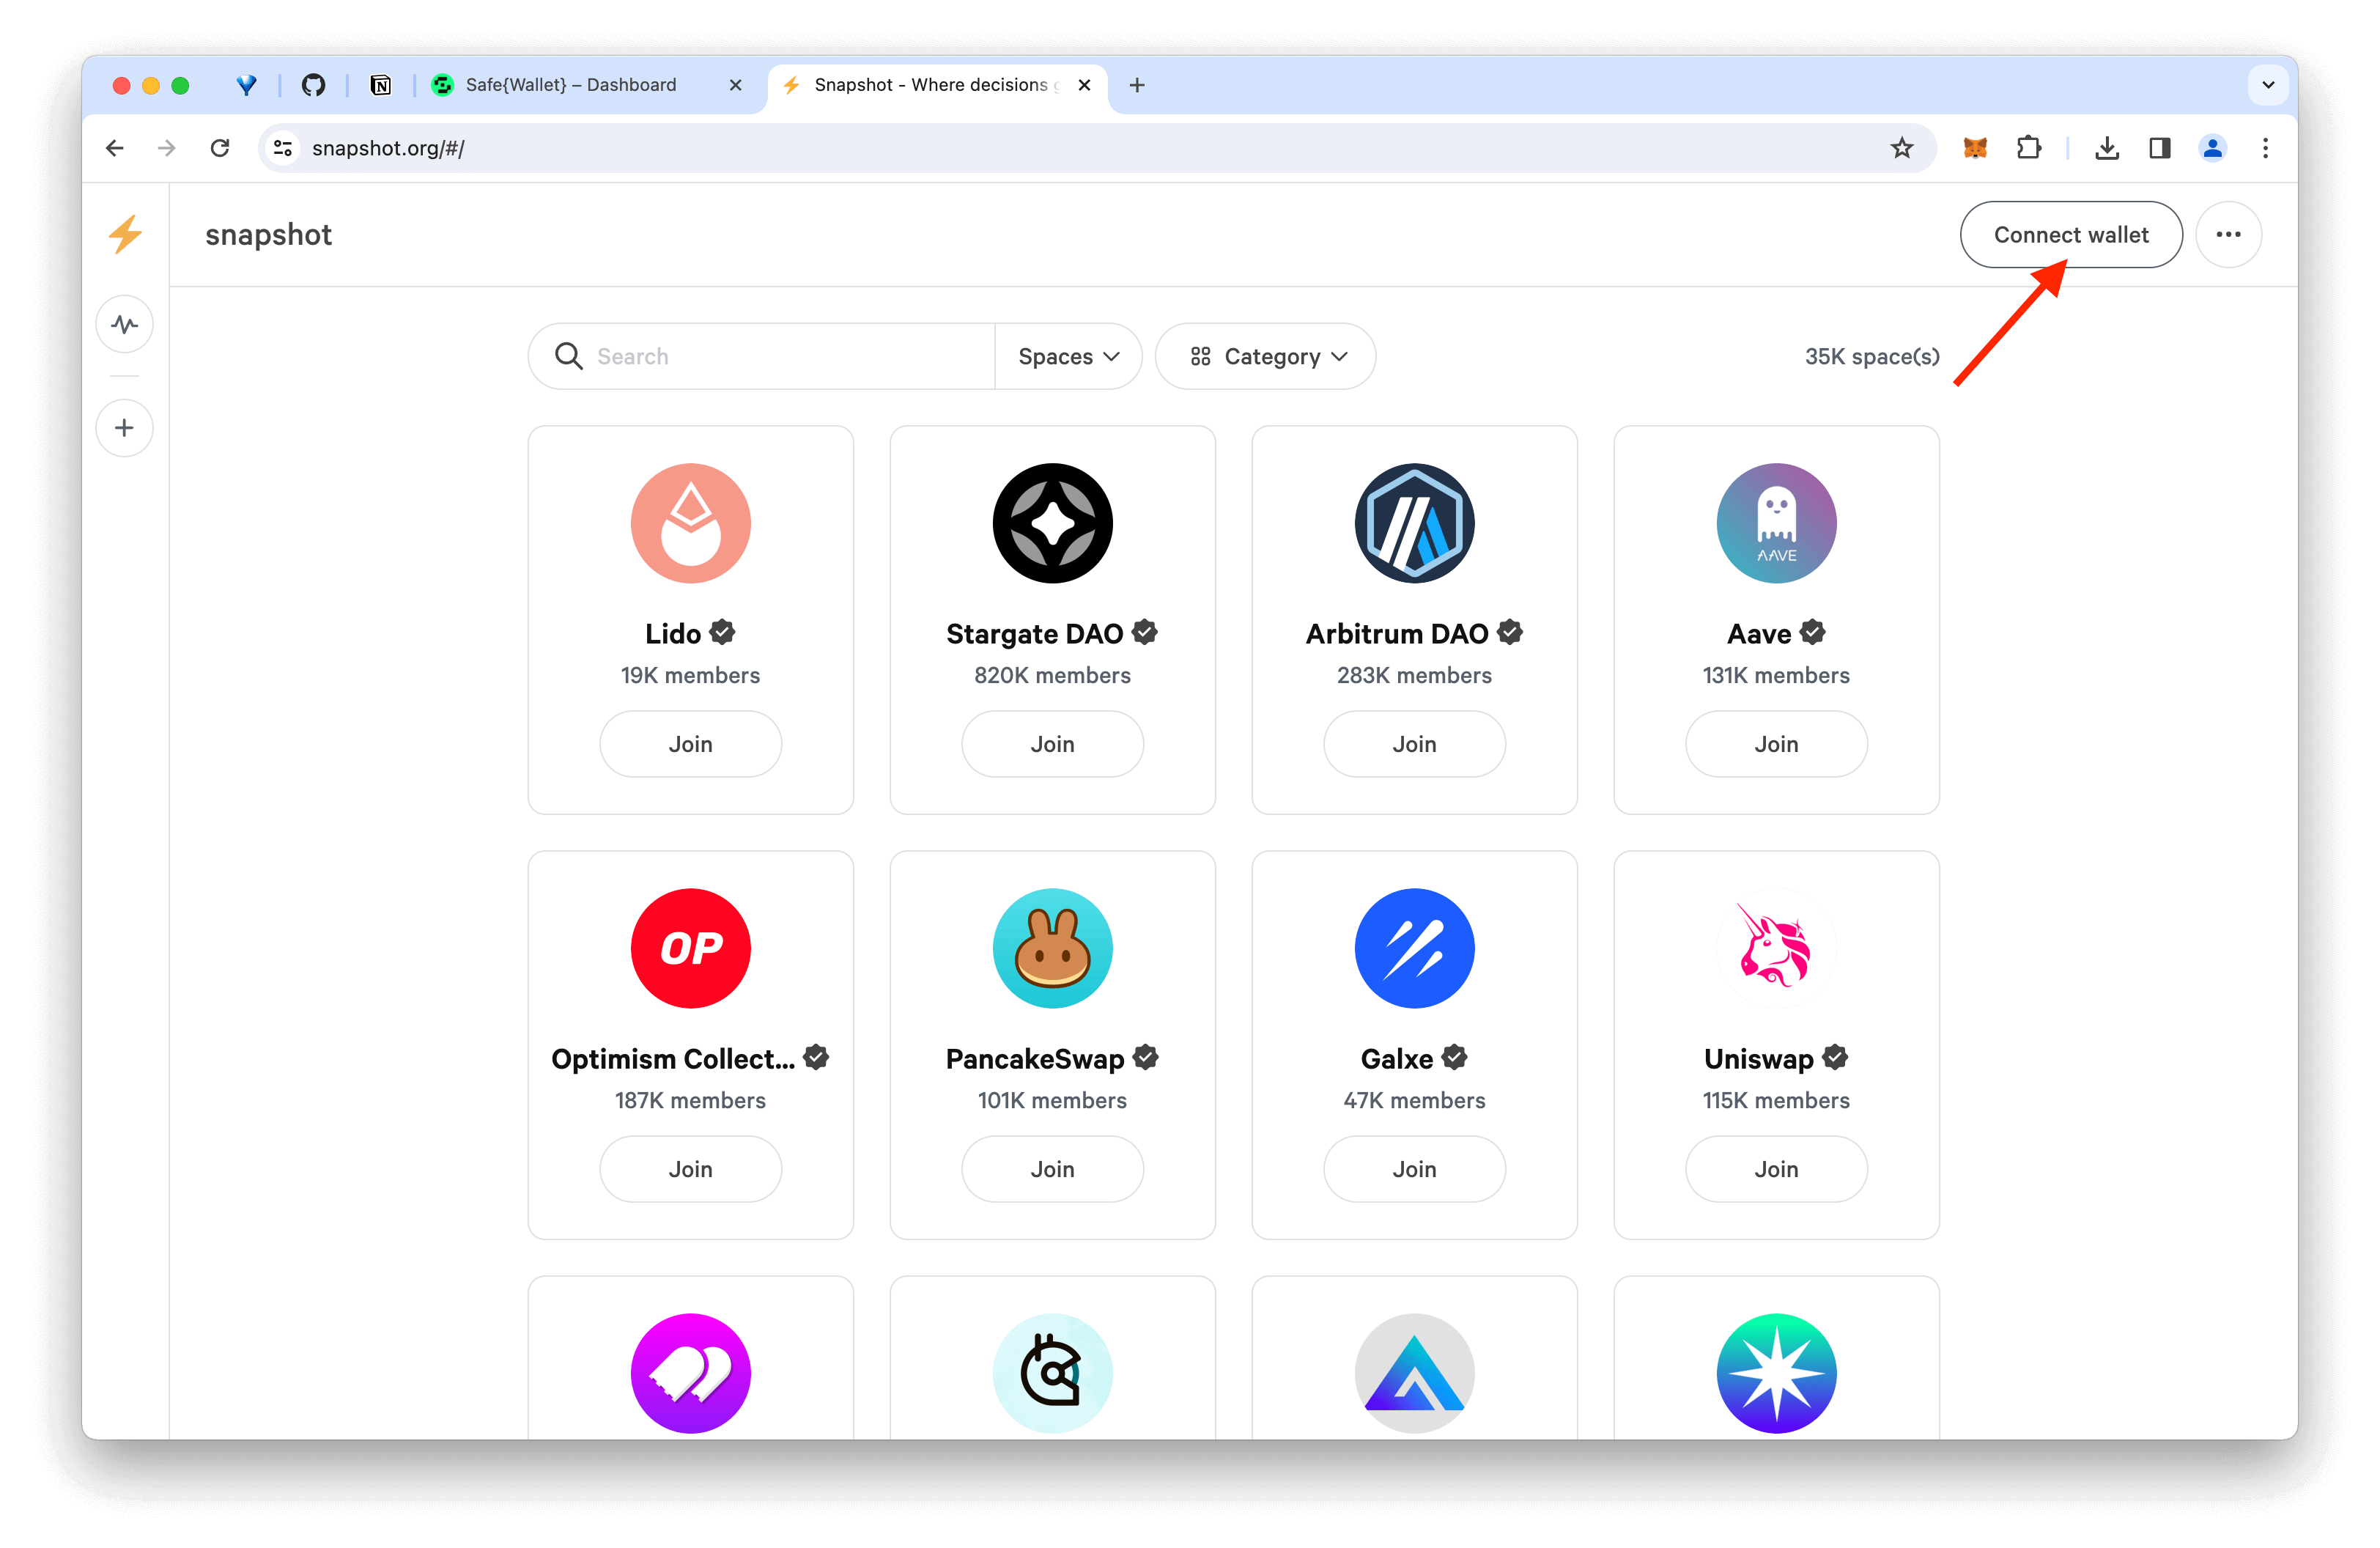Open the Spaces dropdown
Viewport: 2380px width, 1548px height.
pyautogui.click(x=1068, y=356)
